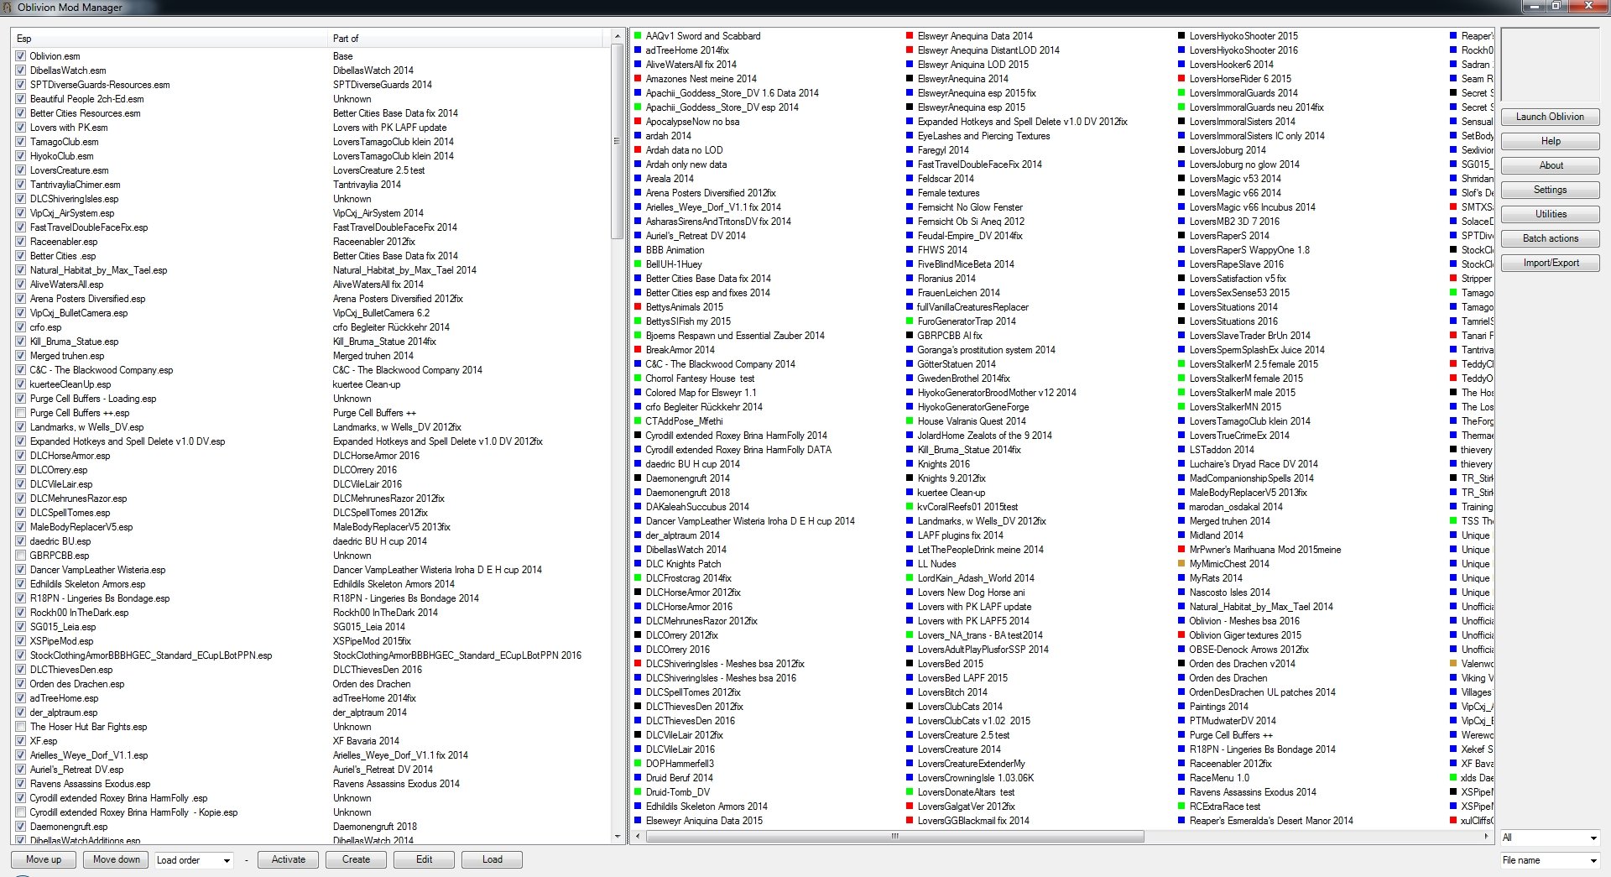Click the black square beside ElsweyrAnequina 2014
This screenshot has width=1611, height=877.
[x=910, y=79]
